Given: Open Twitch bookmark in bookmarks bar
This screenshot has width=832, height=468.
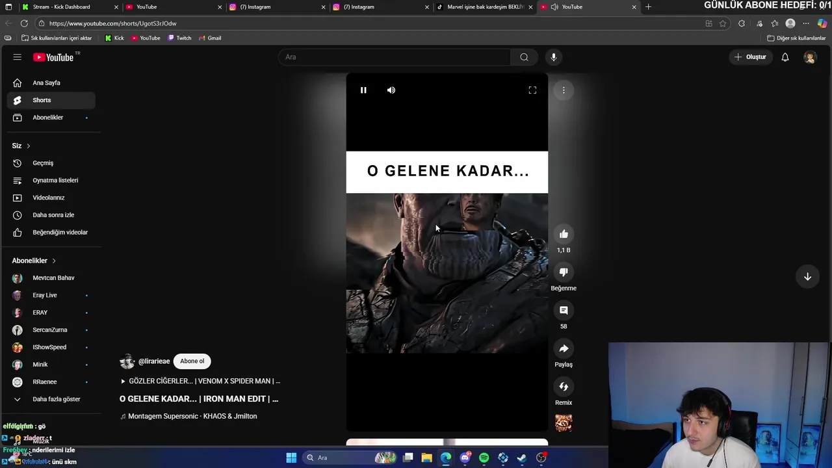Looking at the screenshot, I should [x=179, y=38].
